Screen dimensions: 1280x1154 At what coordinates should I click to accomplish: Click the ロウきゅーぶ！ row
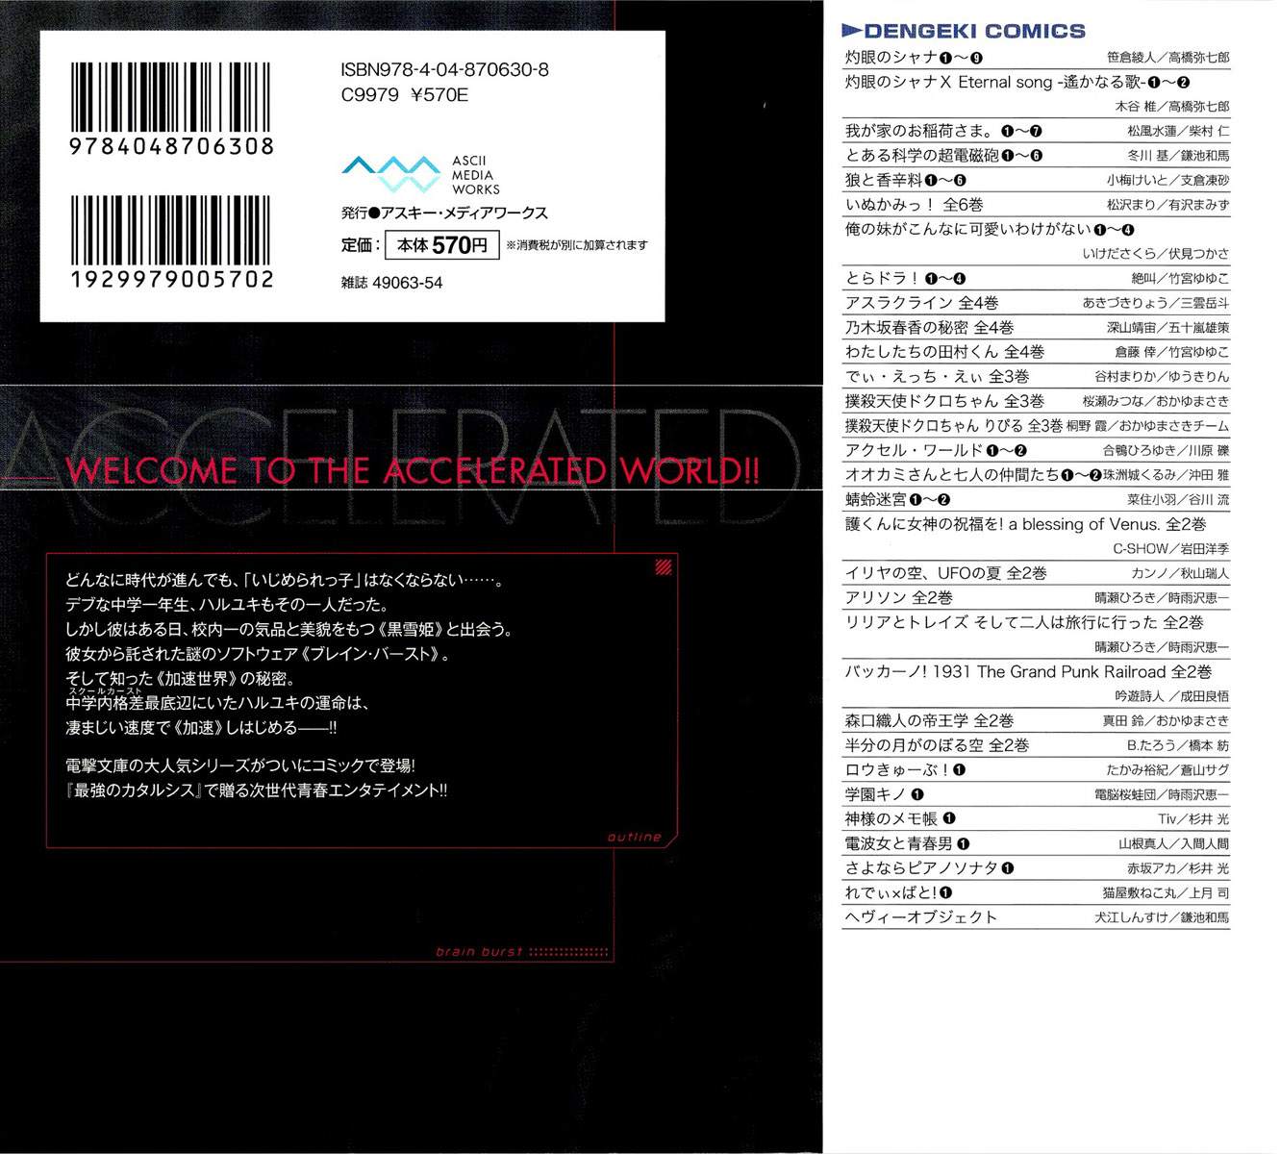[1036, 770]
